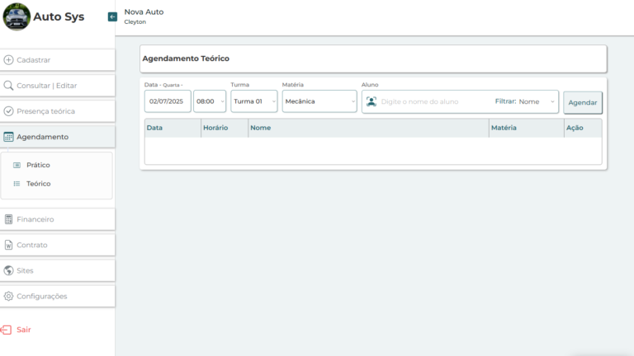This screenshot has height=356, width=634.
Task: Select Teórico under Agendamento
Action: 38,184
